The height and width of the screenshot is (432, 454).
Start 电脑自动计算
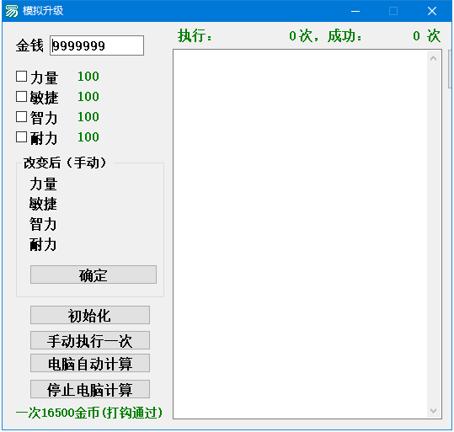90,363
